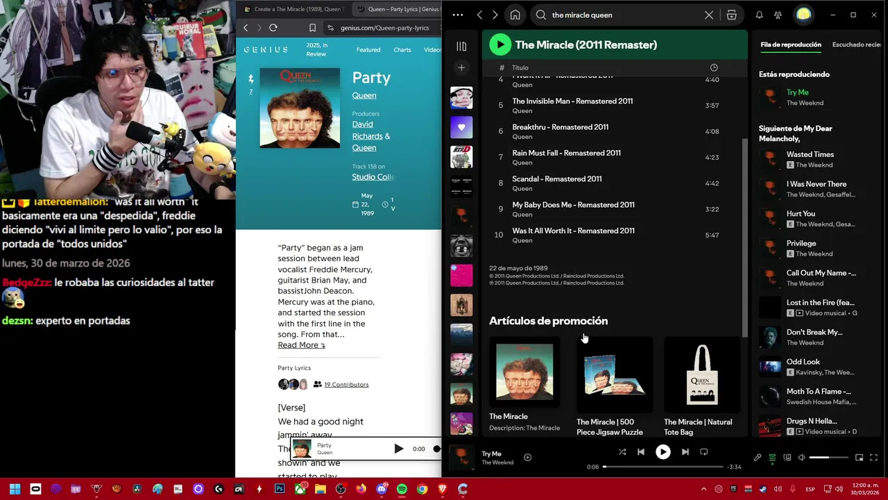Switch to Escuchado recientemente tab
Viewport: 888px width, 500px height.
click(x=857, y=44)
